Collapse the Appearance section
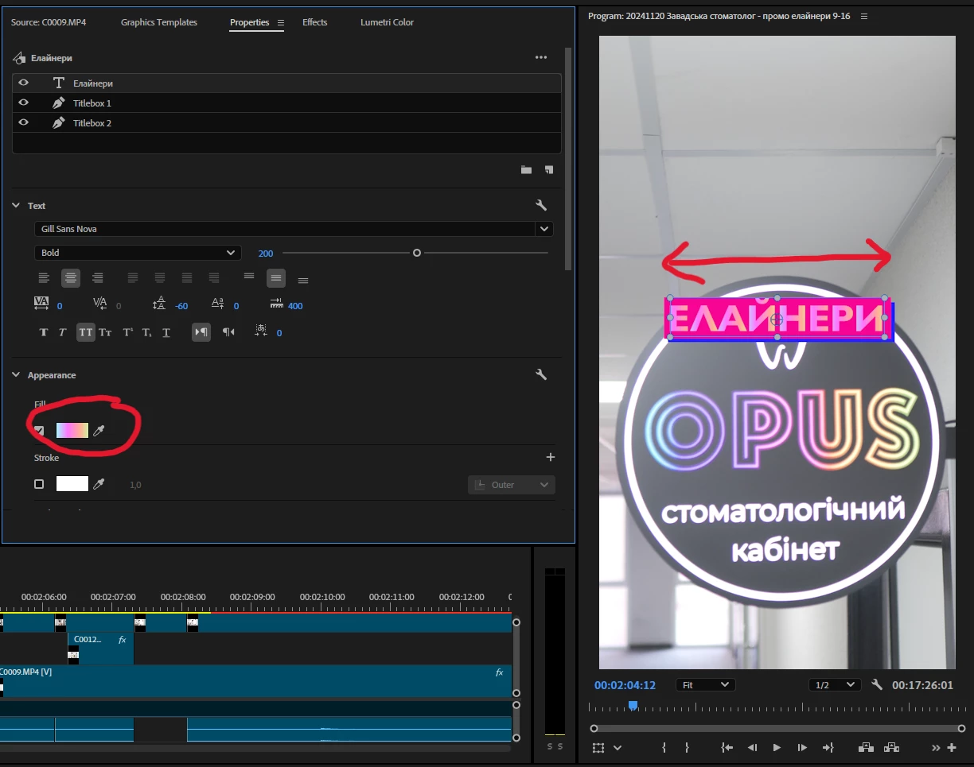The image size is (974, 767). click(x=16, y=374)
